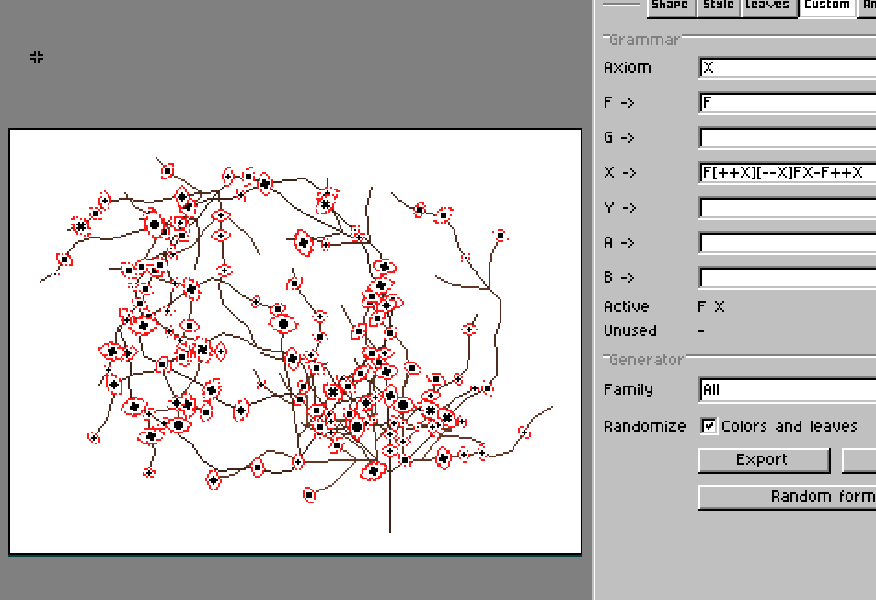Click the Active symbols value F X
This screenshot has height=600, width=876.
point(711,306)
